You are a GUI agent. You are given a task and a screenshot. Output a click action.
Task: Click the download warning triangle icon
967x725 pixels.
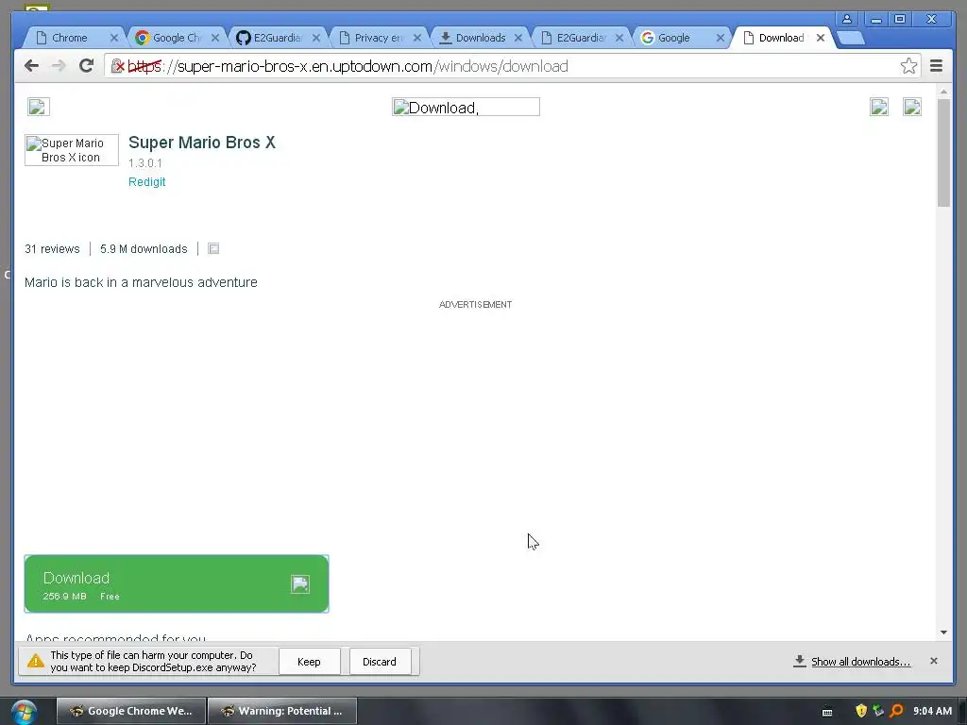[x=36, y=661]
